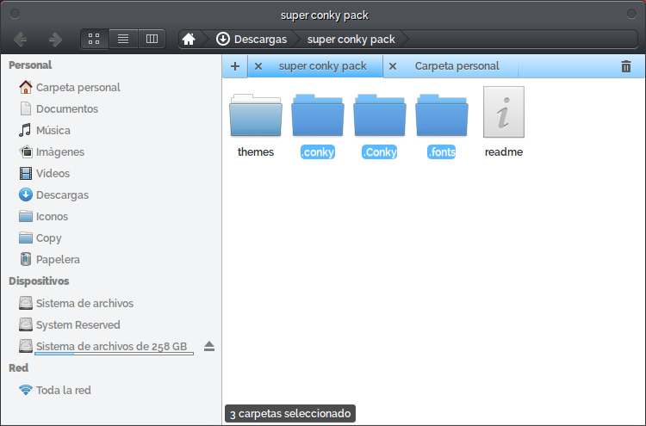
Task: Collapse the Dispositivos sidebar section
Action: tap(39, 281)
